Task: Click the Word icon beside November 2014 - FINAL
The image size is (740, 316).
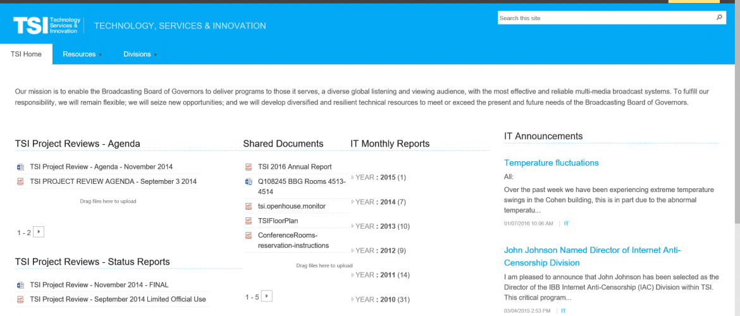Action: pos(20,285)
